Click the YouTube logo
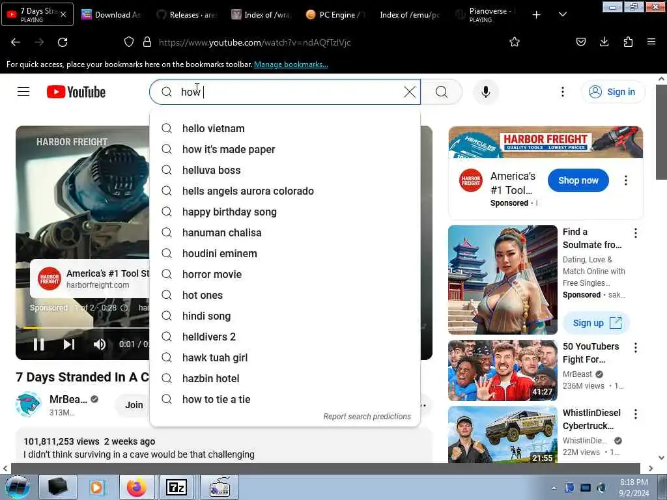 76,92
